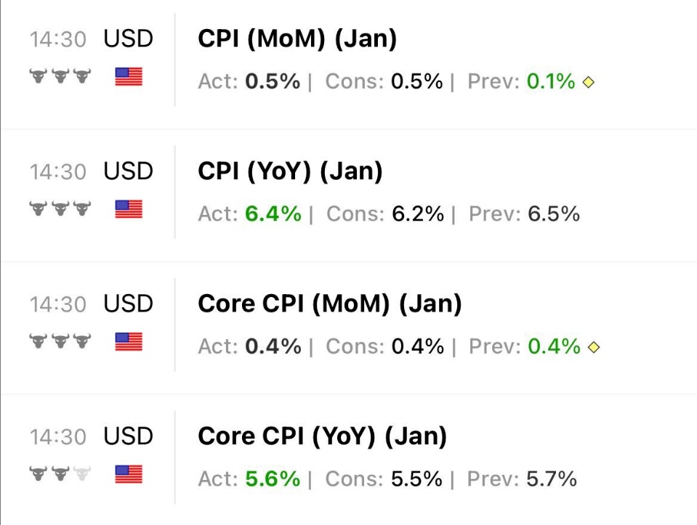Image resolution: width=697 pixels, height=525 pixels.
Task: Click yellow diamond beside CPI (MoM) previous value
Action: (589, 82)
